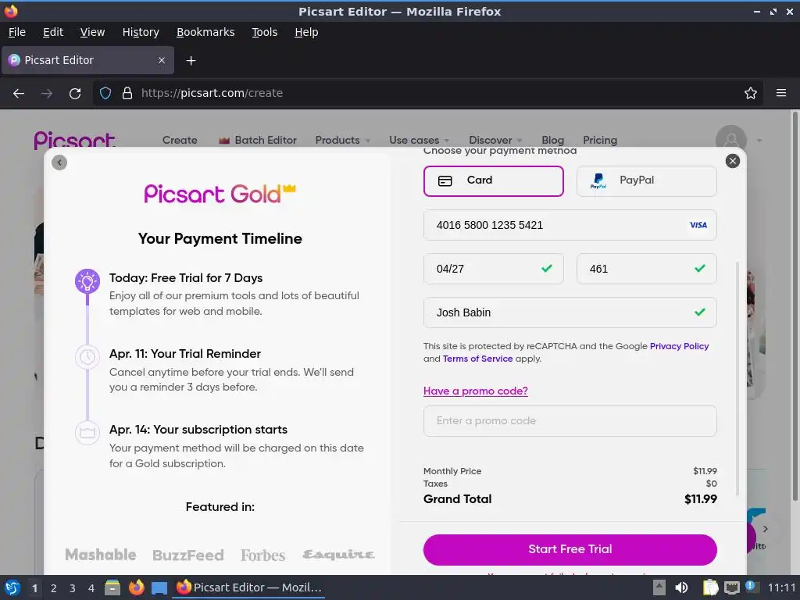Switch to workspace 4
The width and height of the screenshot is (800, 600).
click(91, 588)
